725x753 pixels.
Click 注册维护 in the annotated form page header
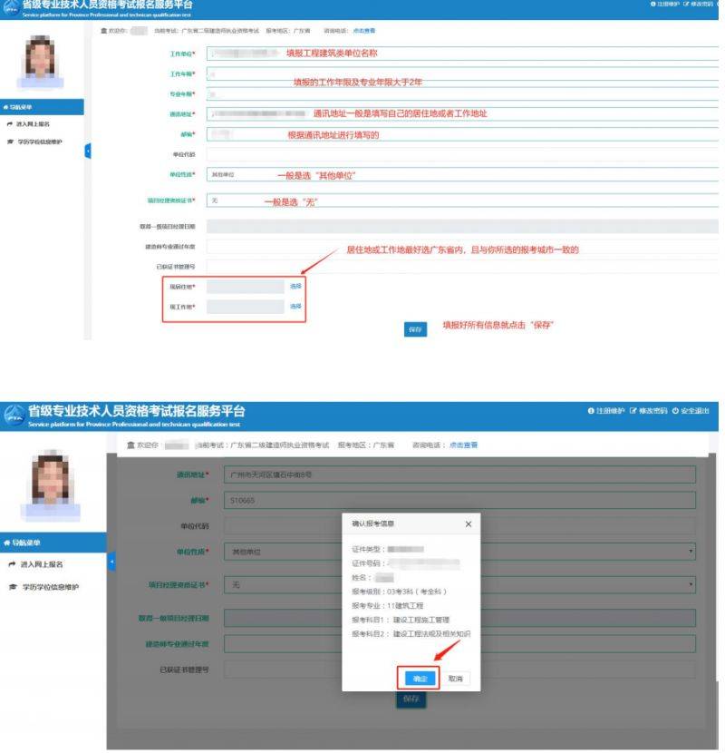click(669, 4)
